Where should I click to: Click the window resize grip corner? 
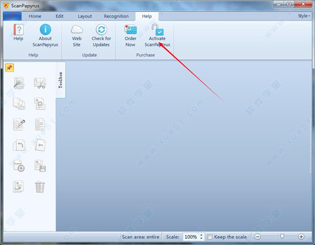[310, 239]
